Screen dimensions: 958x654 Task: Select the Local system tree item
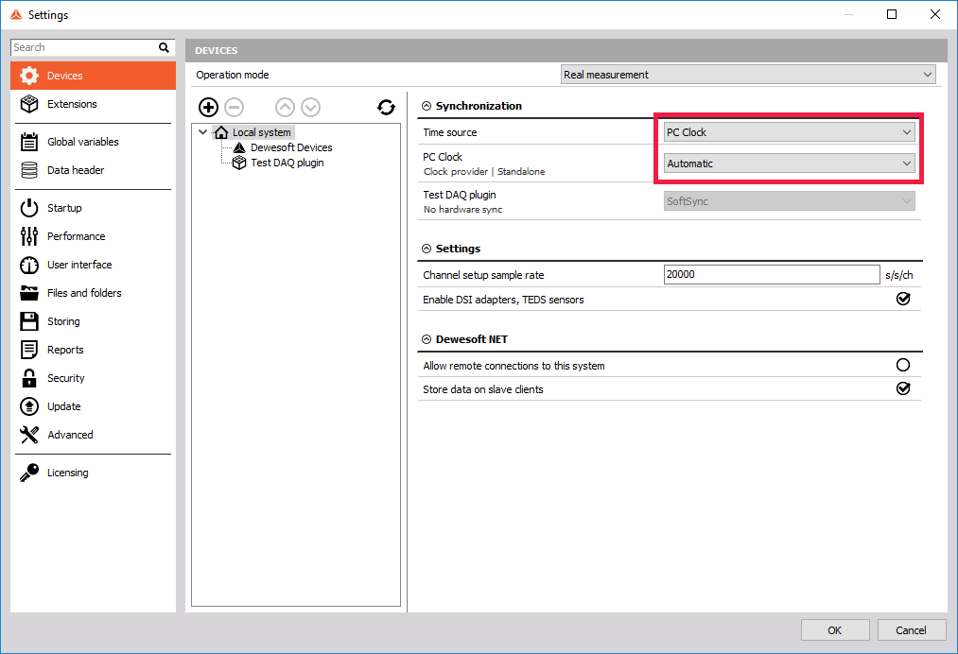[x=262, y=132]
